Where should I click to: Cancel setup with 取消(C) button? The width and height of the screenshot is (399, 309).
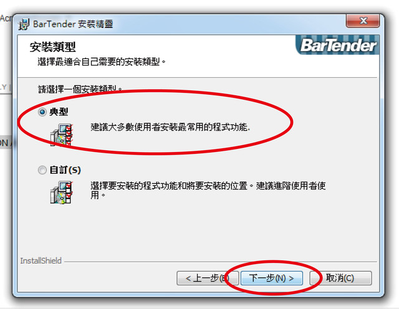(x=340, y=278)
